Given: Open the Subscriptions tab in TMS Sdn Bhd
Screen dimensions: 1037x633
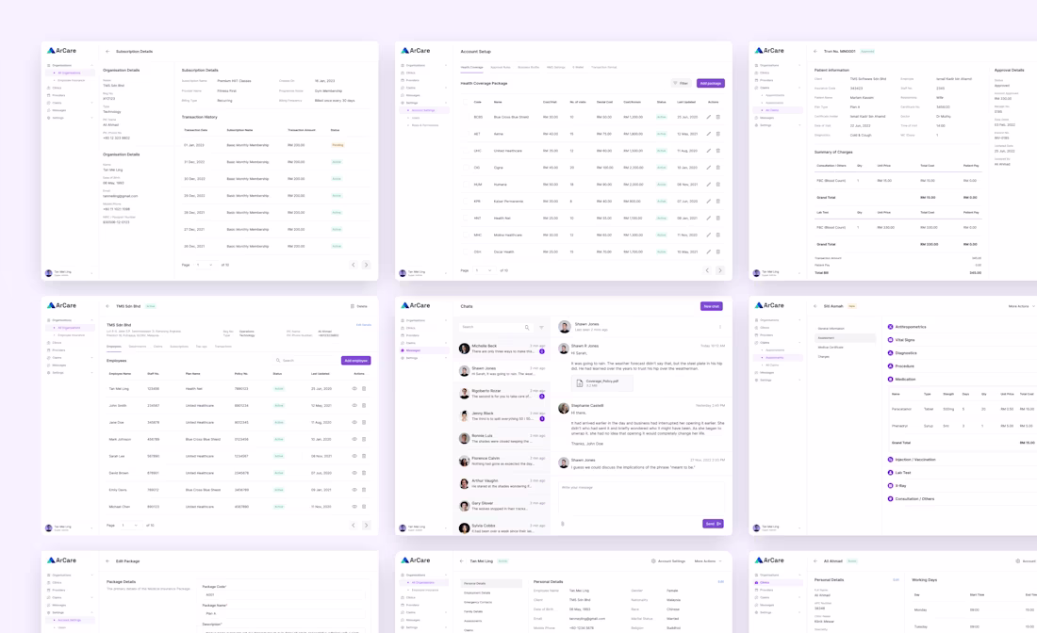Looking at the screenshot, I should (x=179, y=347).
